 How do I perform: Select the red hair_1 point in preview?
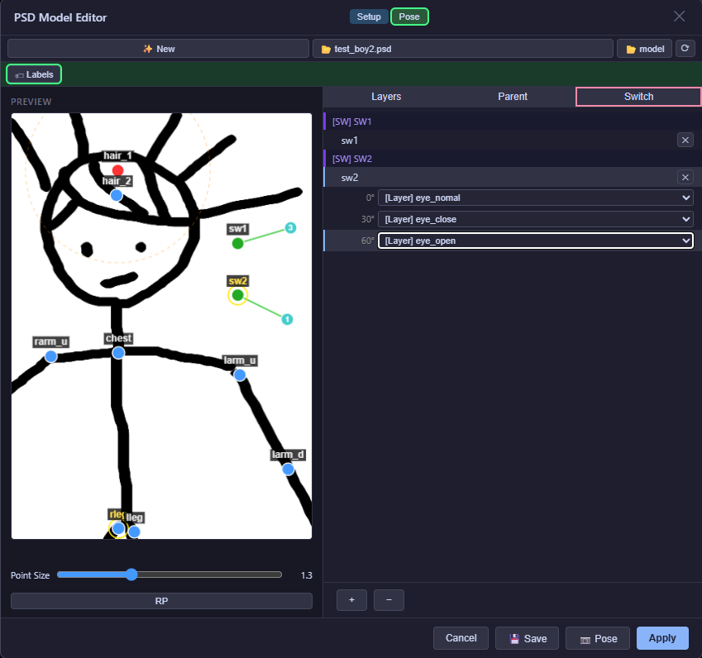click(x=117, y=170)
